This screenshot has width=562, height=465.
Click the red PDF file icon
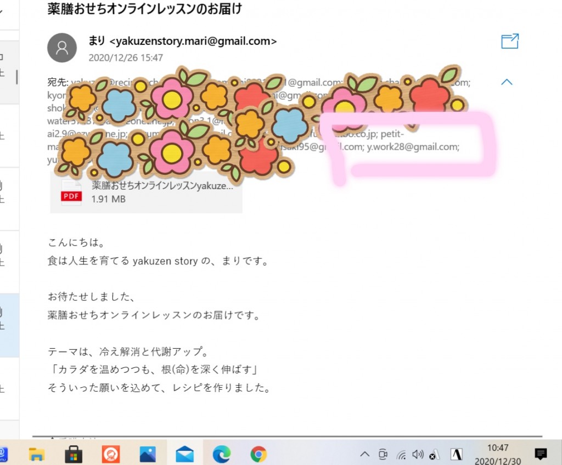coord(71,192)
